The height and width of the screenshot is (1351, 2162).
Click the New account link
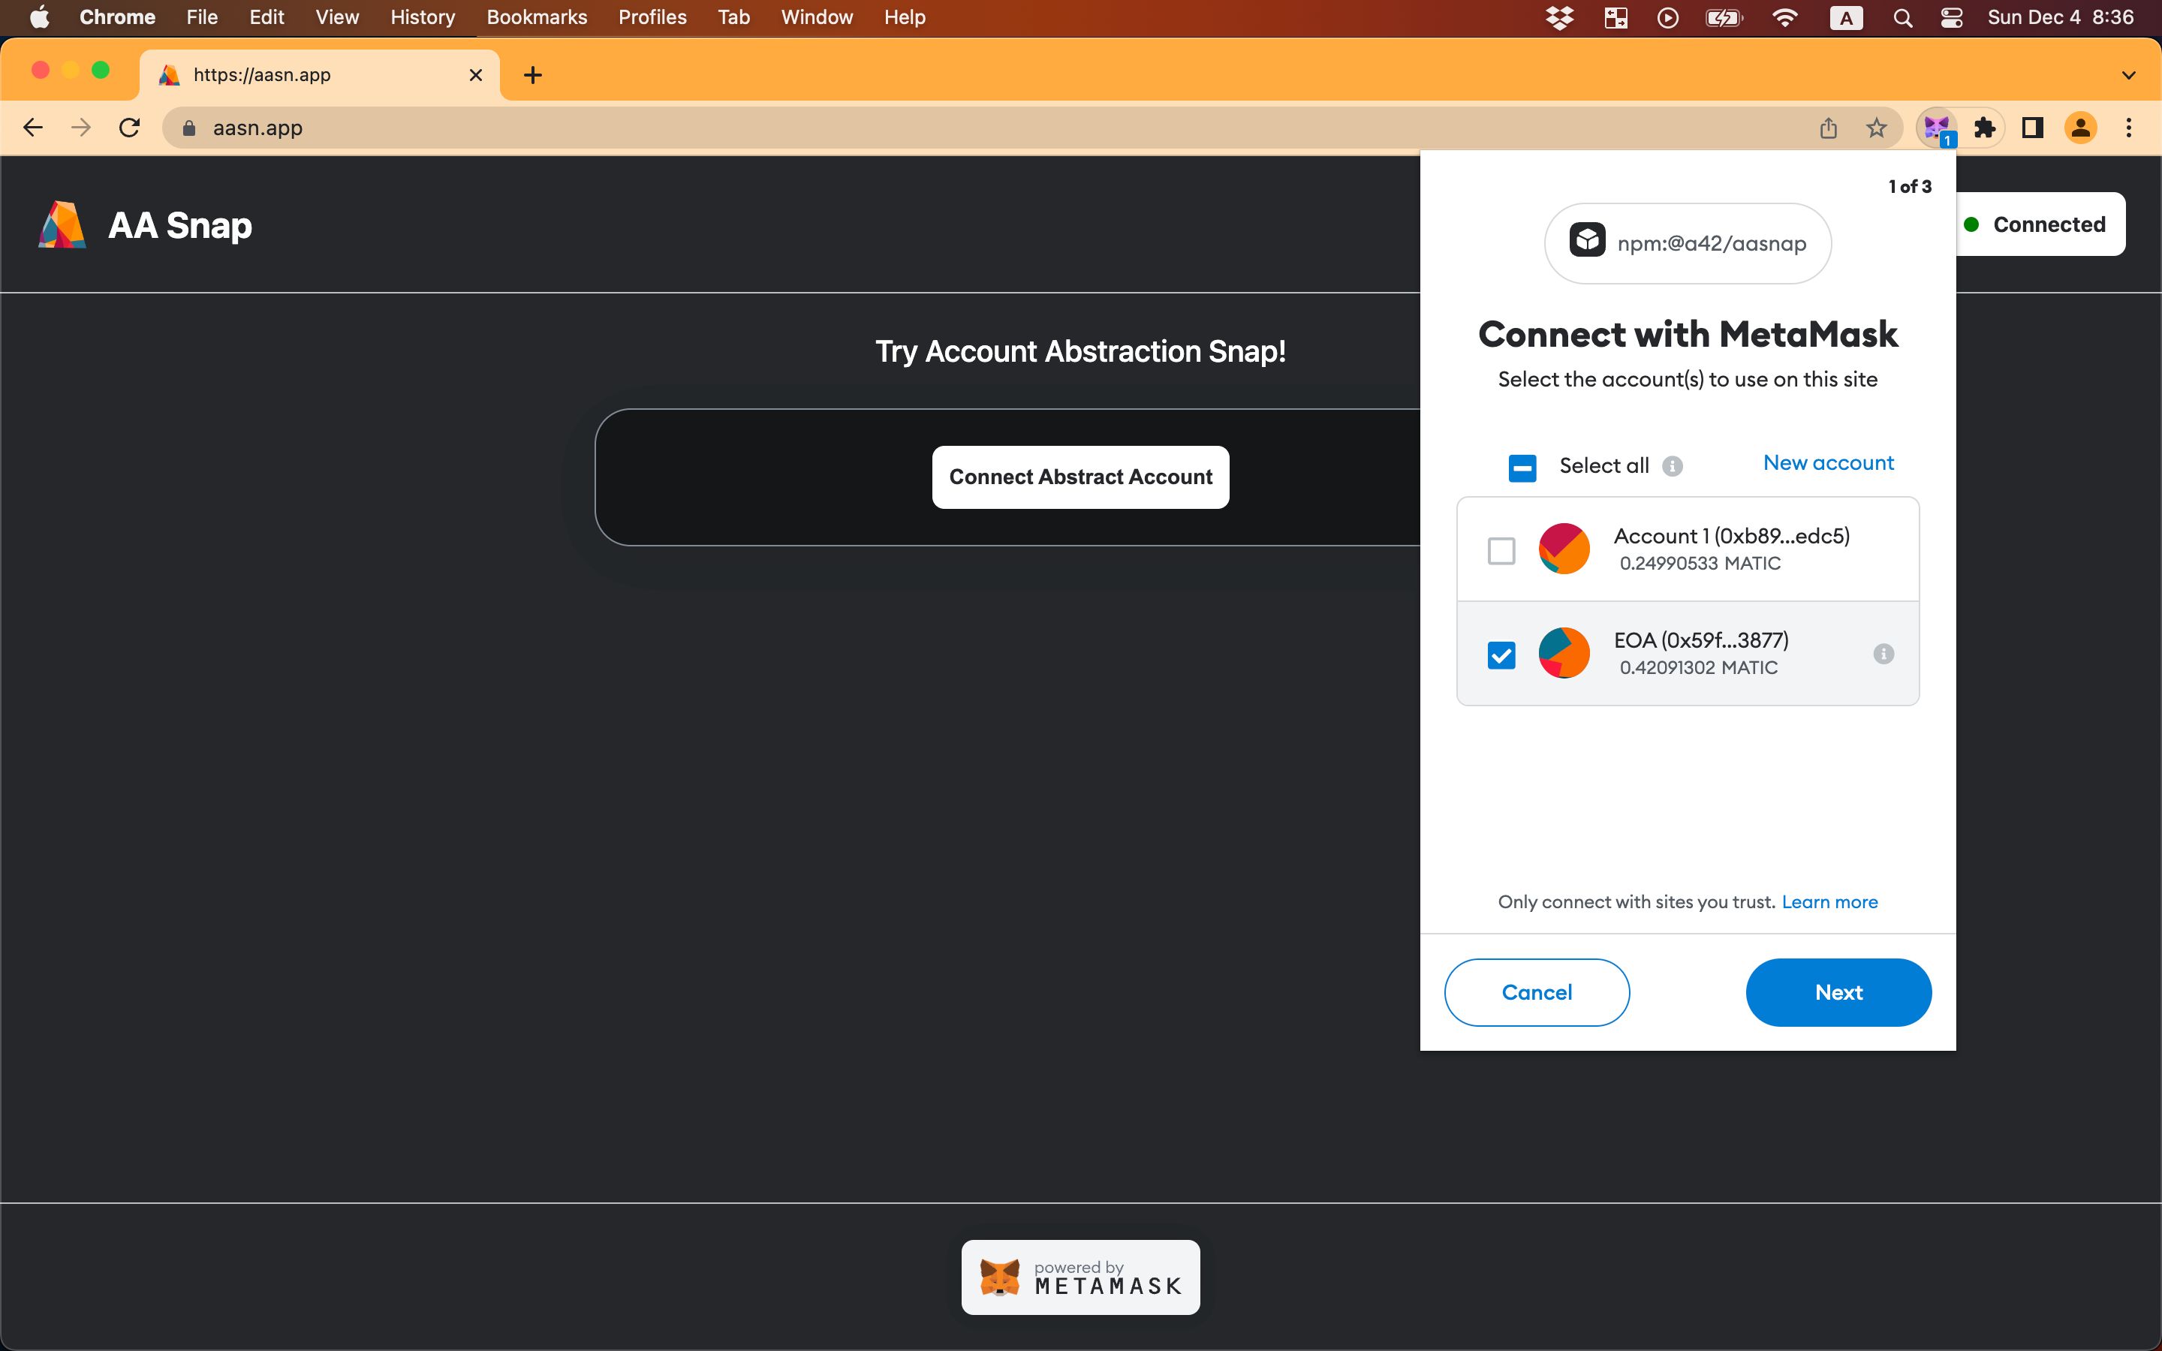click(x=1828, y=463)
